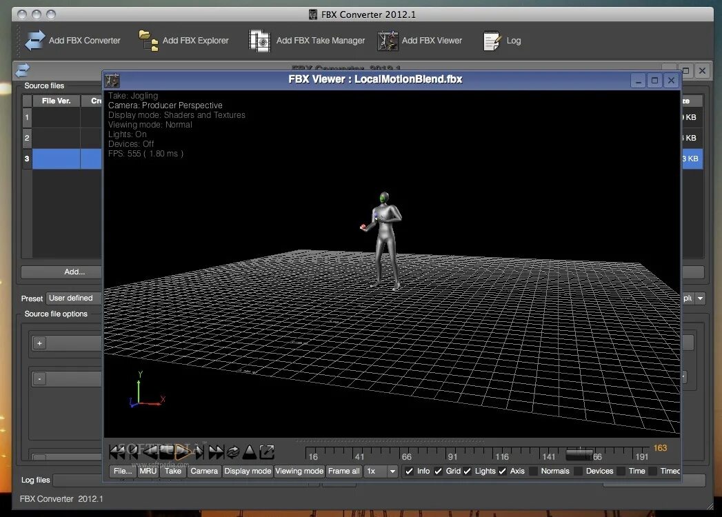This screenshot has width=722, height=517.
Task: Click the Add FBX Converter toolbar icon
Action: point(35,41)
